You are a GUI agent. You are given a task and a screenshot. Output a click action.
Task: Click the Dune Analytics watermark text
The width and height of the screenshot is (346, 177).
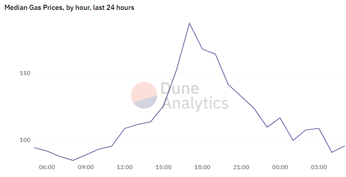point(196,96)
